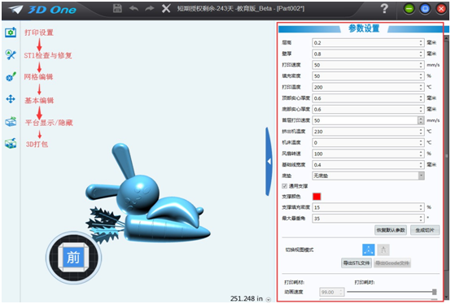The width and height of the screenshot is (451, 304).
Task: Click the 3D packing (3D打包) icon
Action: coord(11,143)
